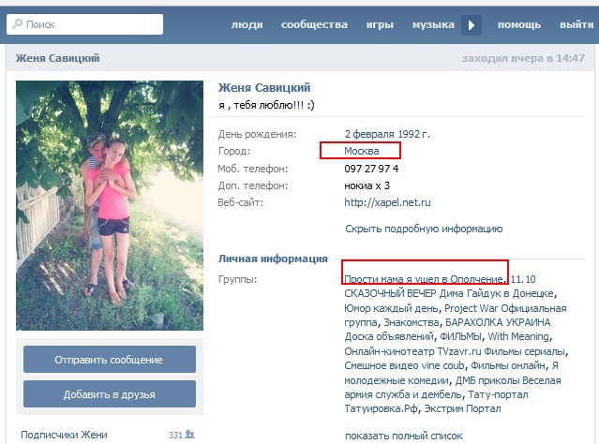This screenshot has width=599, height=444.
Task: Open Подписчики Жени subscribers list
Action: click(x=64, y=435)
